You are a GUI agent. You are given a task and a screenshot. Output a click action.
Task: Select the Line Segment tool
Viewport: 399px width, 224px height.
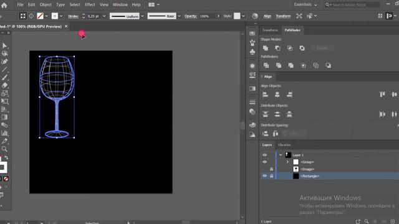click(4, 69)
